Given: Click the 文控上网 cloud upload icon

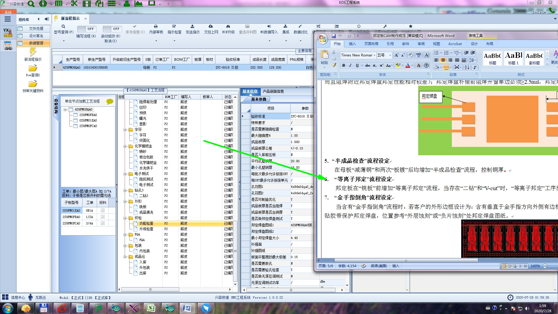Looking at the screenshot, I should pos(211,26).
